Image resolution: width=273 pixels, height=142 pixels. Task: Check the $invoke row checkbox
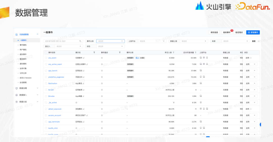coord(46,96)
